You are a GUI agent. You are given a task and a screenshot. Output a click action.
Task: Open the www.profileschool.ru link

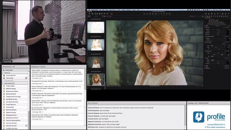[x=216, y=125]
